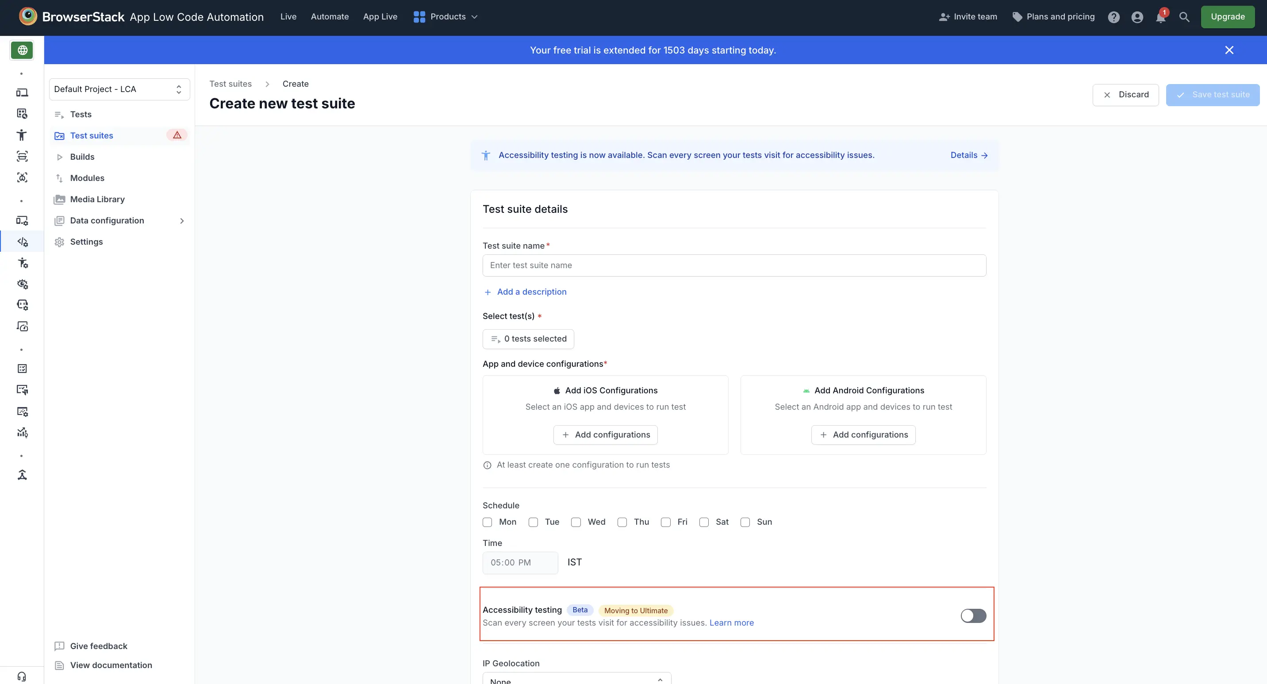Expand the Products dropdown

pos(447,17)
